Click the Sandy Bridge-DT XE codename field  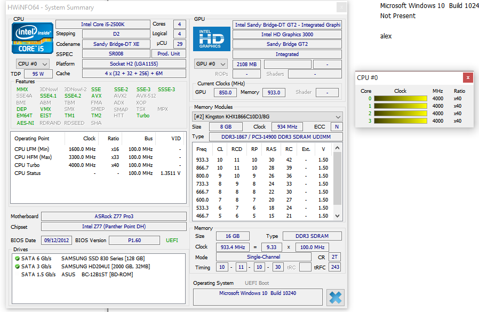[x=116, y=44]
